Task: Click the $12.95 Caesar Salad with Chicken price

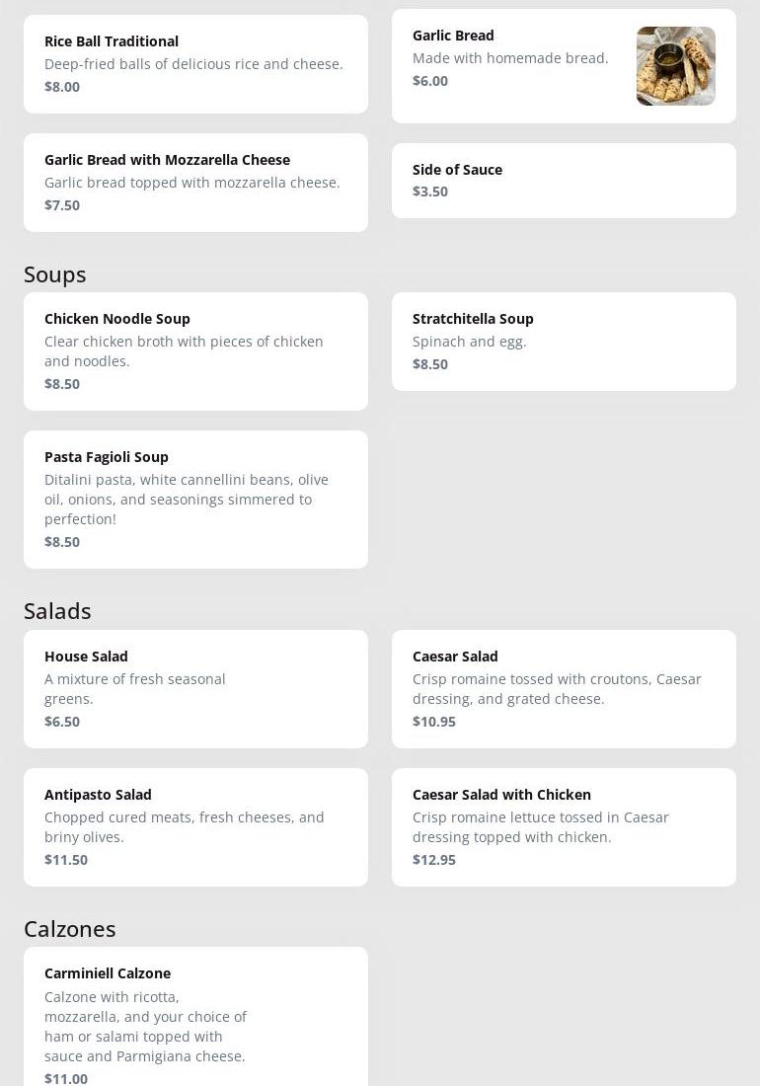Action: click(434, 860)
